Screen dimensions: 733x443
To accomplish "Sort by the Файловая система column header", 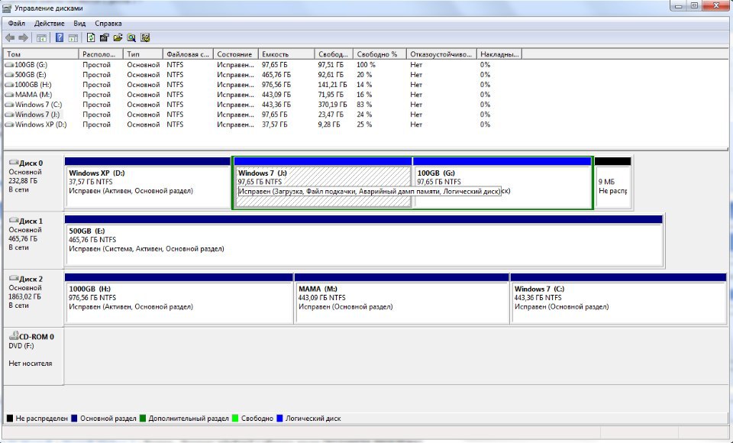I will [188, 54].
